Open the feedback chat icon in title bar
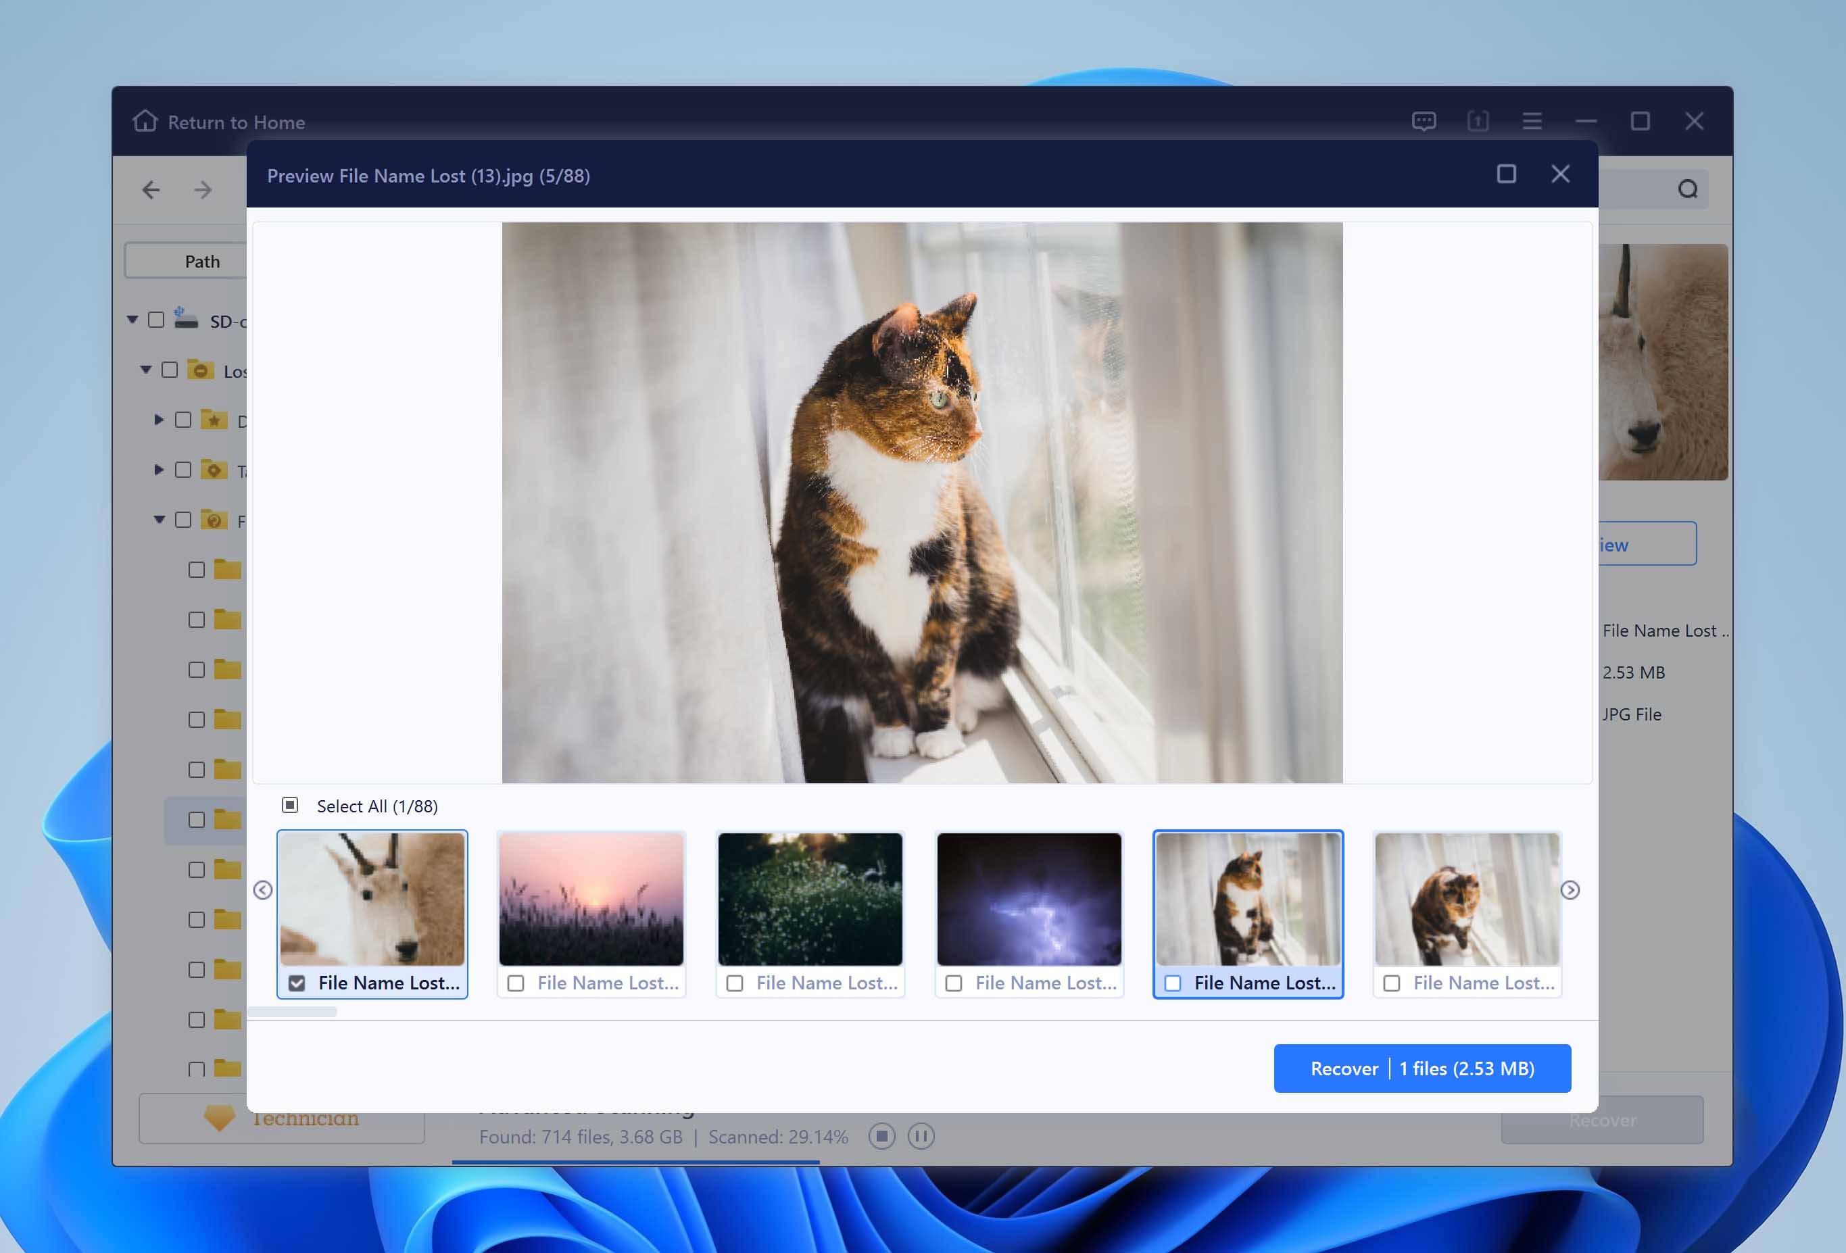Image resolution: width=1846 pixels, height=1253 pixels. point(1424,121)
